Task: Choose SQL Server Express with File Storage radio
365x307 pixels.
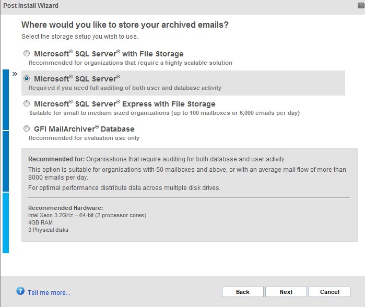Action: [x=27, y=103]
